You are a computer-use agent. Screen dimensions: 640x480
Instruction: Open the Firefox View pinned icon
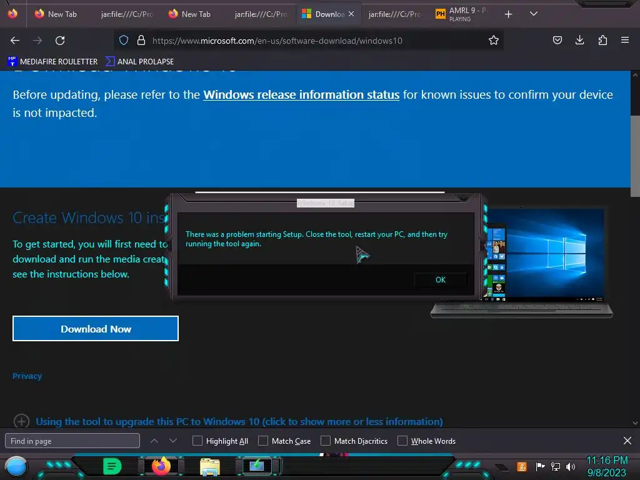point(12,14)
